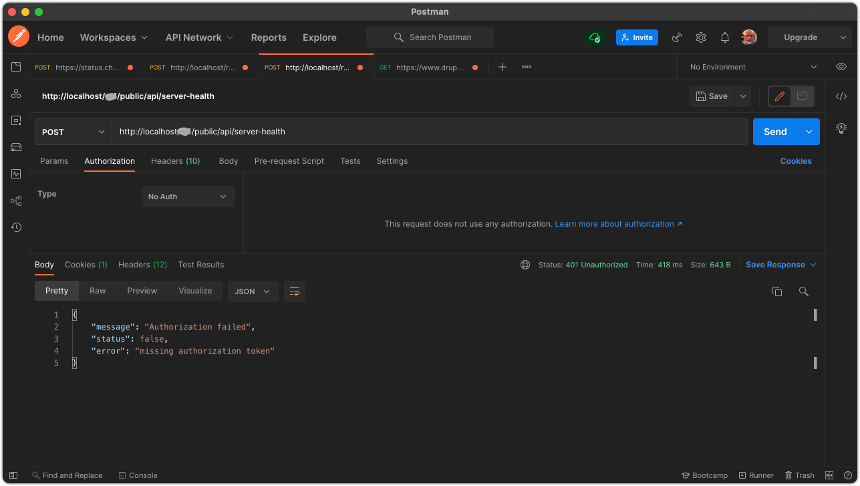
Task: Open Postman settings gear
Action: point(700,37)
